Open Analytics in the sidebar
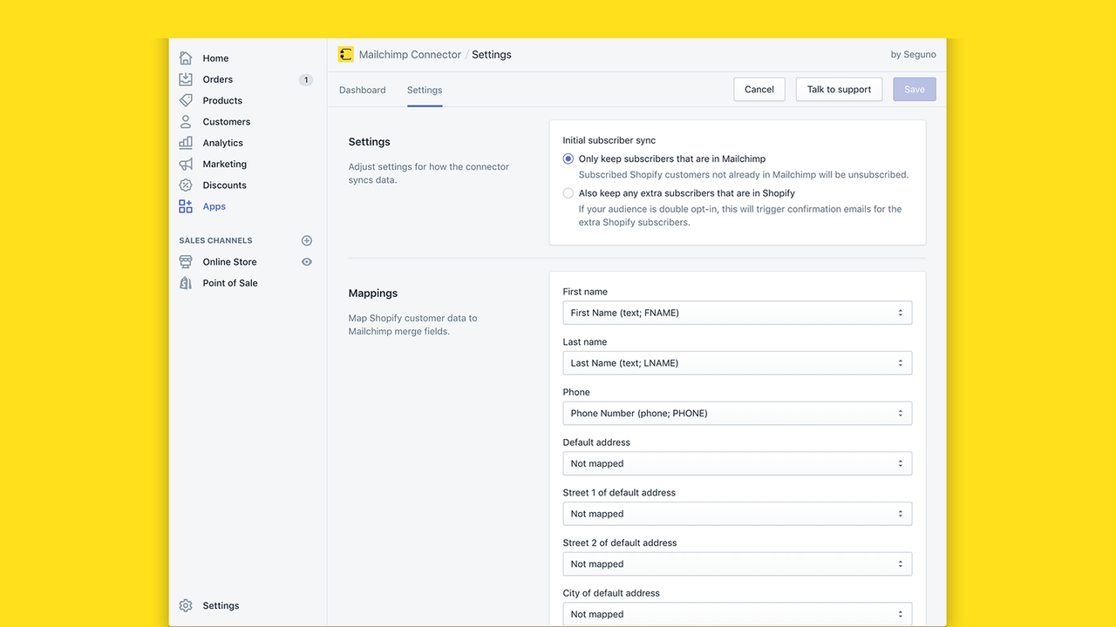1116x627 pixels. [223, 143]
